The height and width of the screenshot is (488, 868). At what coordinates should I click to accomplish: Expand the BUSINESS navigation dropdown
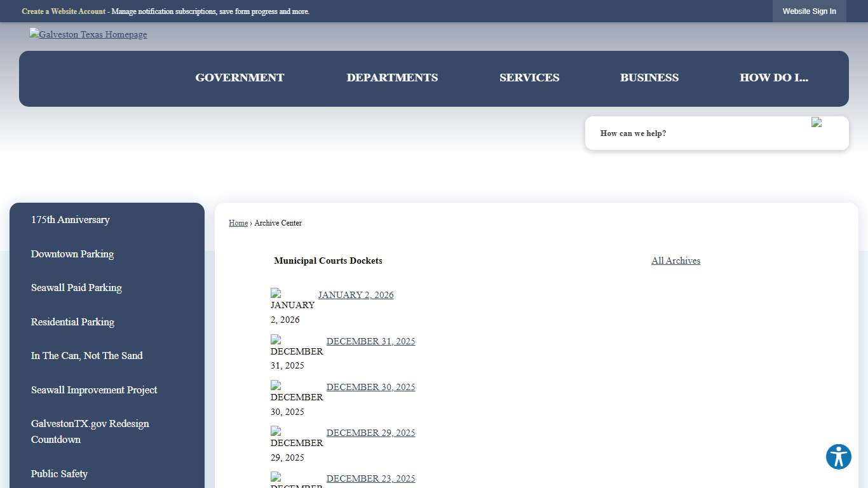(649, 78)
